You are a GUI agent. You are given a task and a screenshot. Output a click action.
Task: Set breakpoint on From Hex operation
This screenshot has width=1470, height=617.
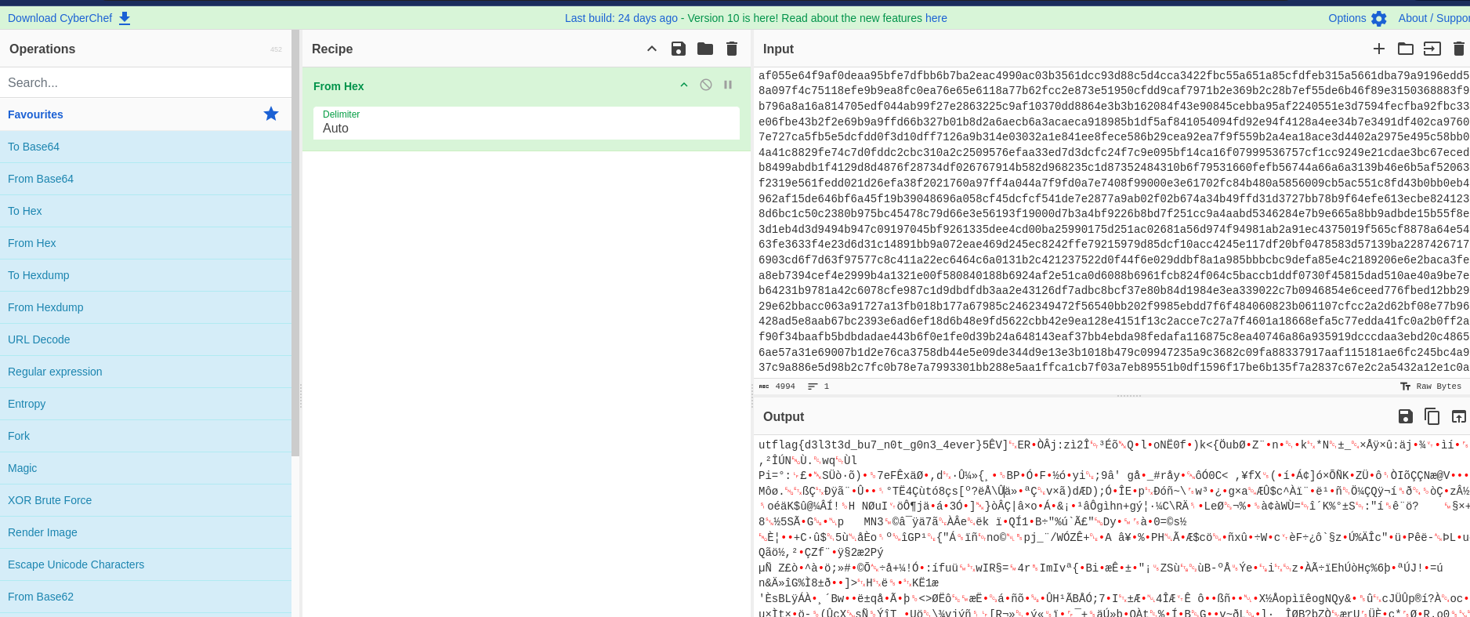[728, 85]
